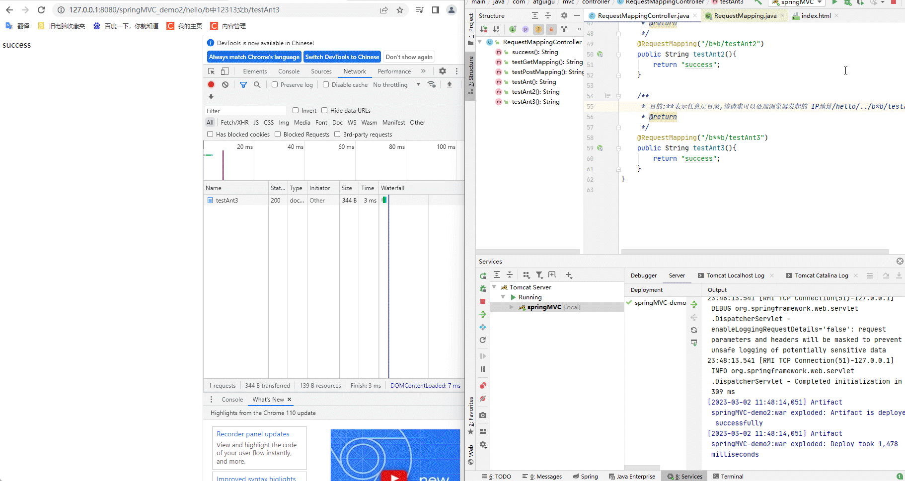Import HAR file upload arrow
The height and width of the screenshot is (481, 905).
(450, 85)
